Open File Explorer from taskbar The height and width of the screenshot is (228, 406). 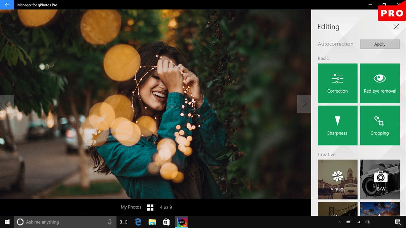coord(152,222)
